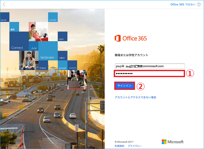Click the つなぐ tile
This screenshot has height=149, width=204.
(62, 56)
